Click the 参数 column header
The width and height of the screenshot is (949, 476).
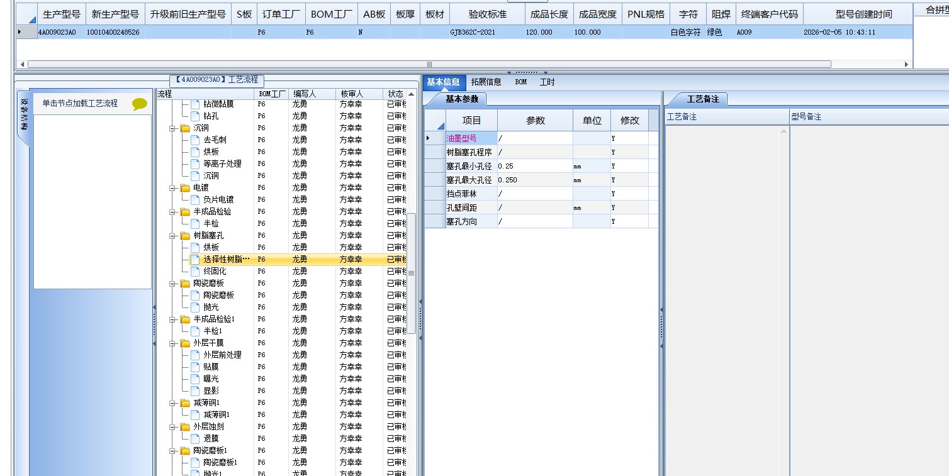click(536, 121)
